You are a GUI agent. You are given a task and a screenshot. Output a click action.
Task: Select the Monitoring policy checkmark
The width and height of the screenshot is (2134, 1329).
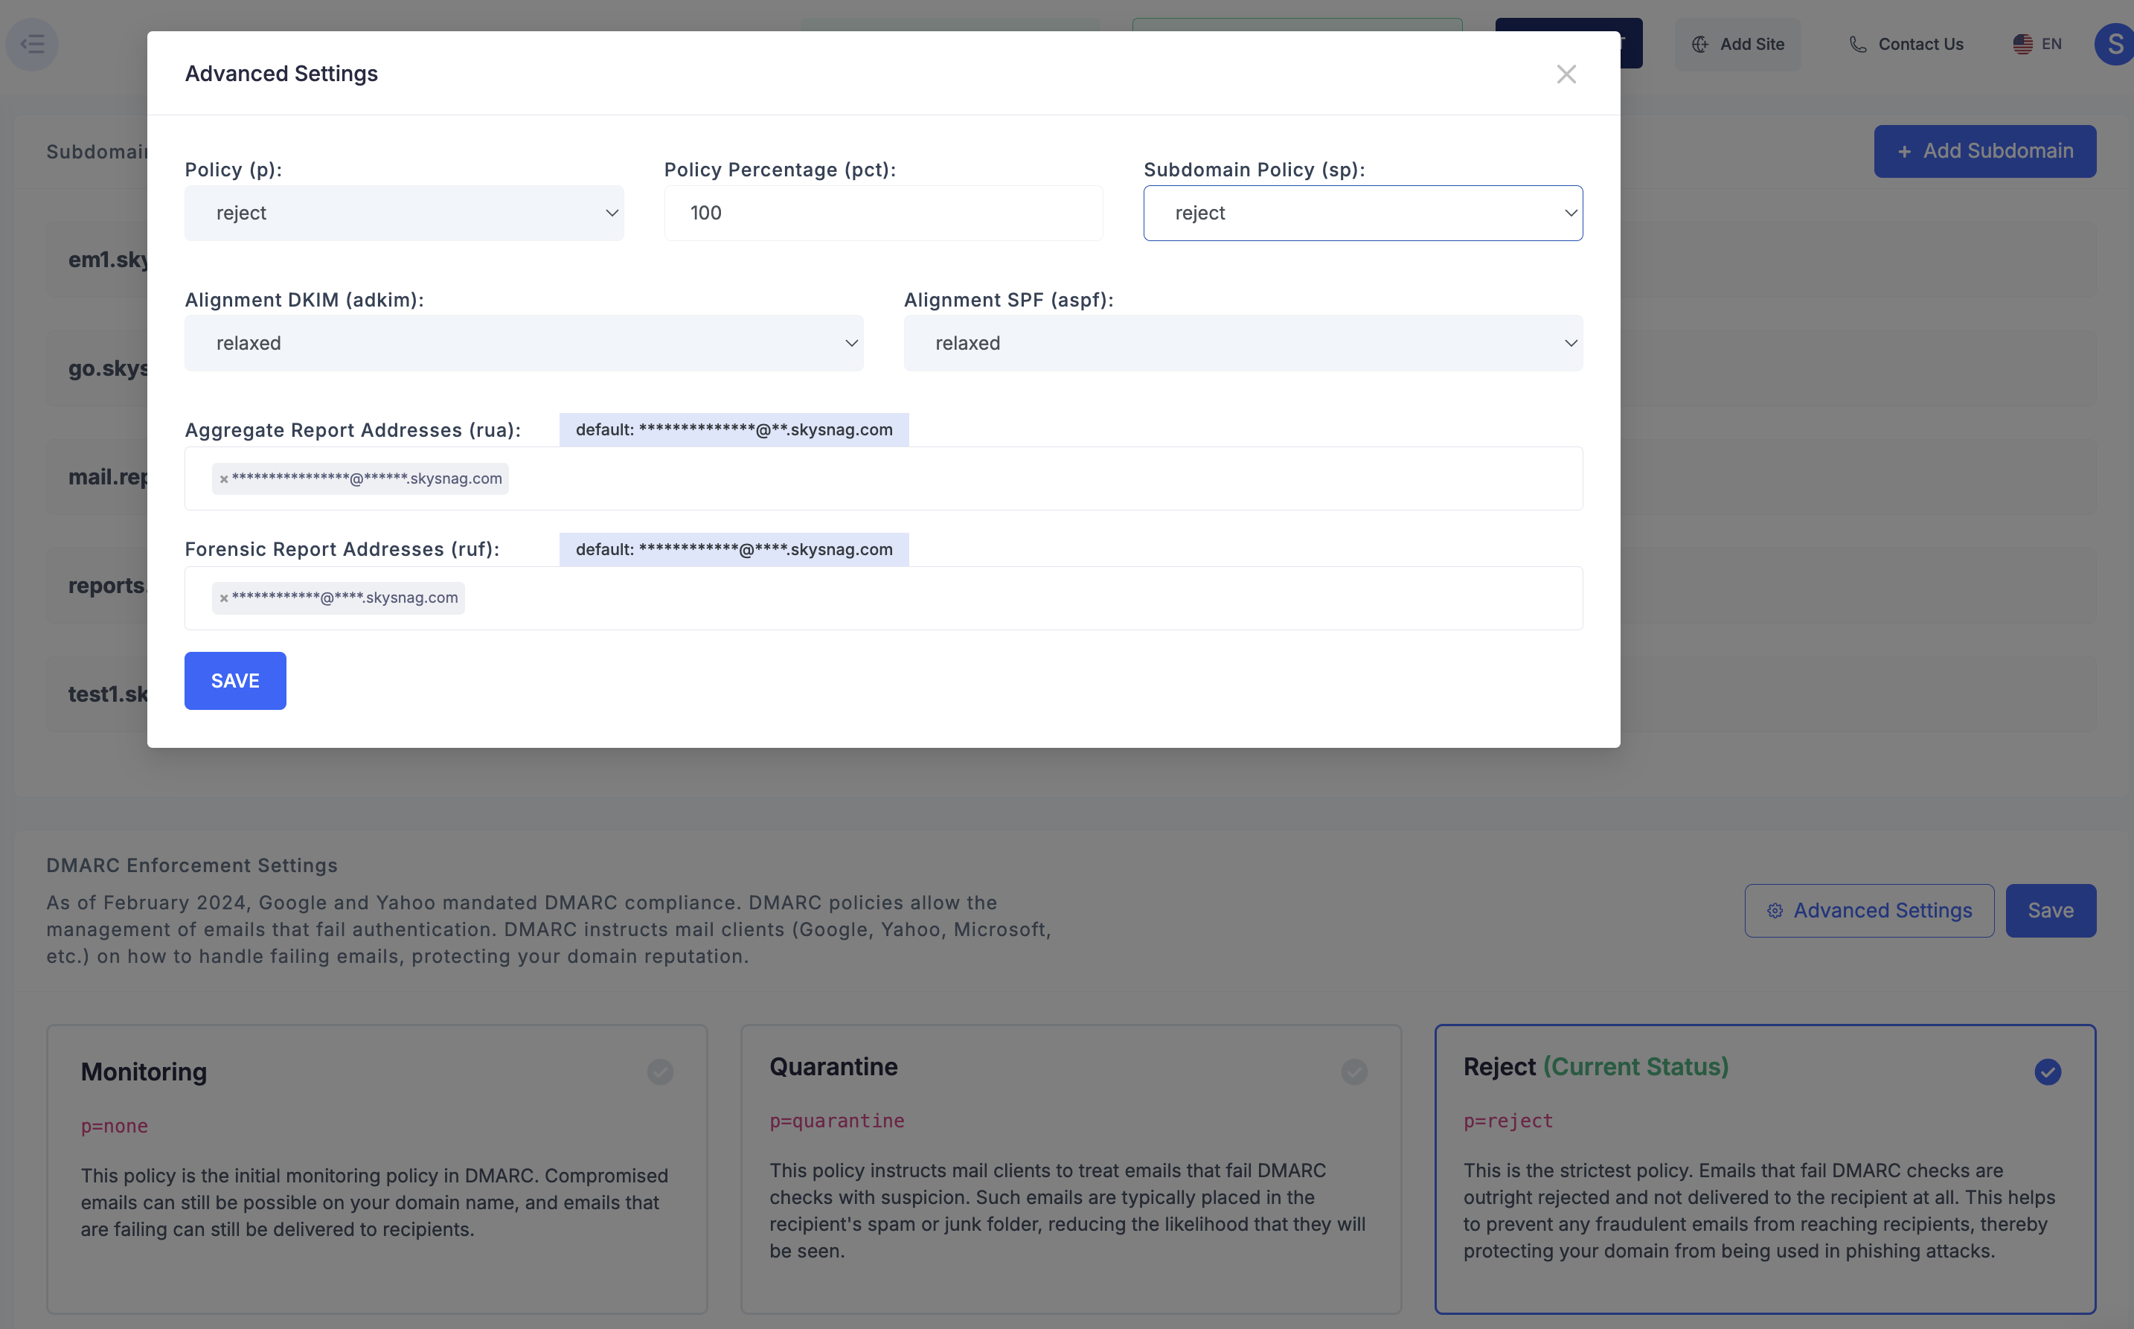pos(660,1072)
